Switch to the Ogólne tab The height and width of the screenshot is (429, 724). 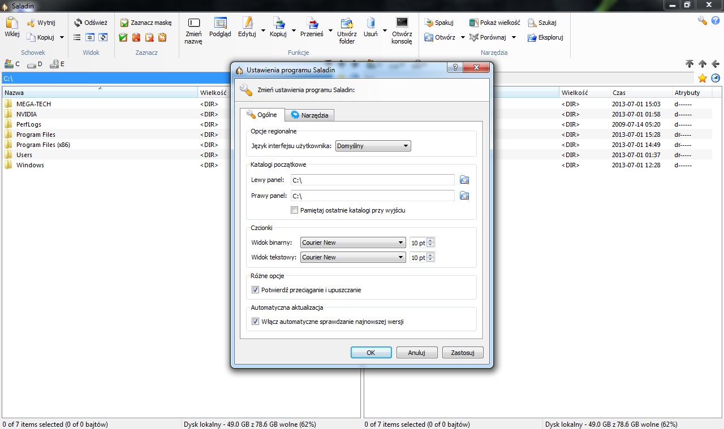[262, 115]
